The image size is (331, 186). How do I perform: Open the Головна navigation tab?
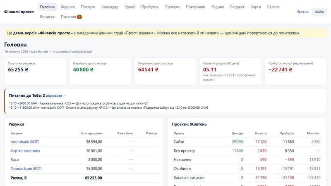click(x=47, y=7)
